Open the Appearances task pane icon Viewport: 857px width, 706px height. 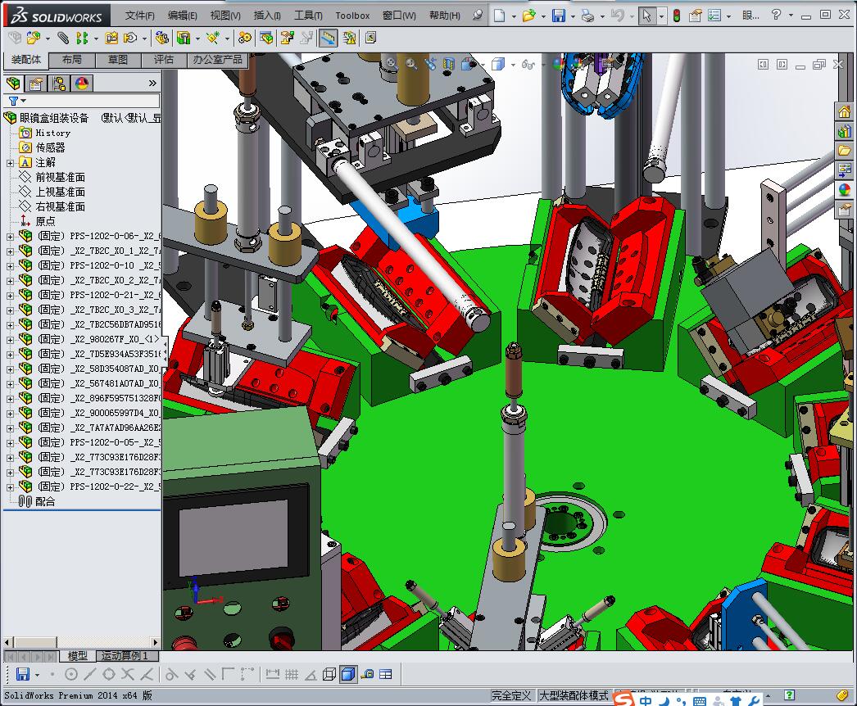[x=844, y=190]
